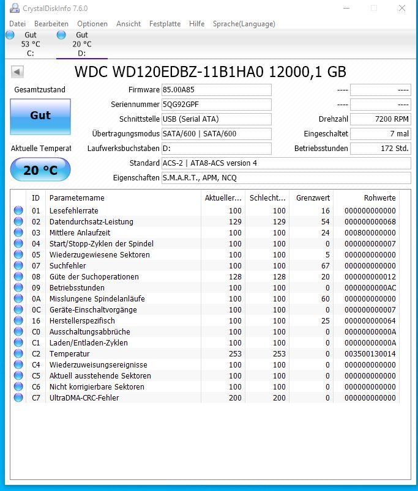Screen dimensions: 418x491
Task: Click raw value 000800000000
Action: (370, 233)
